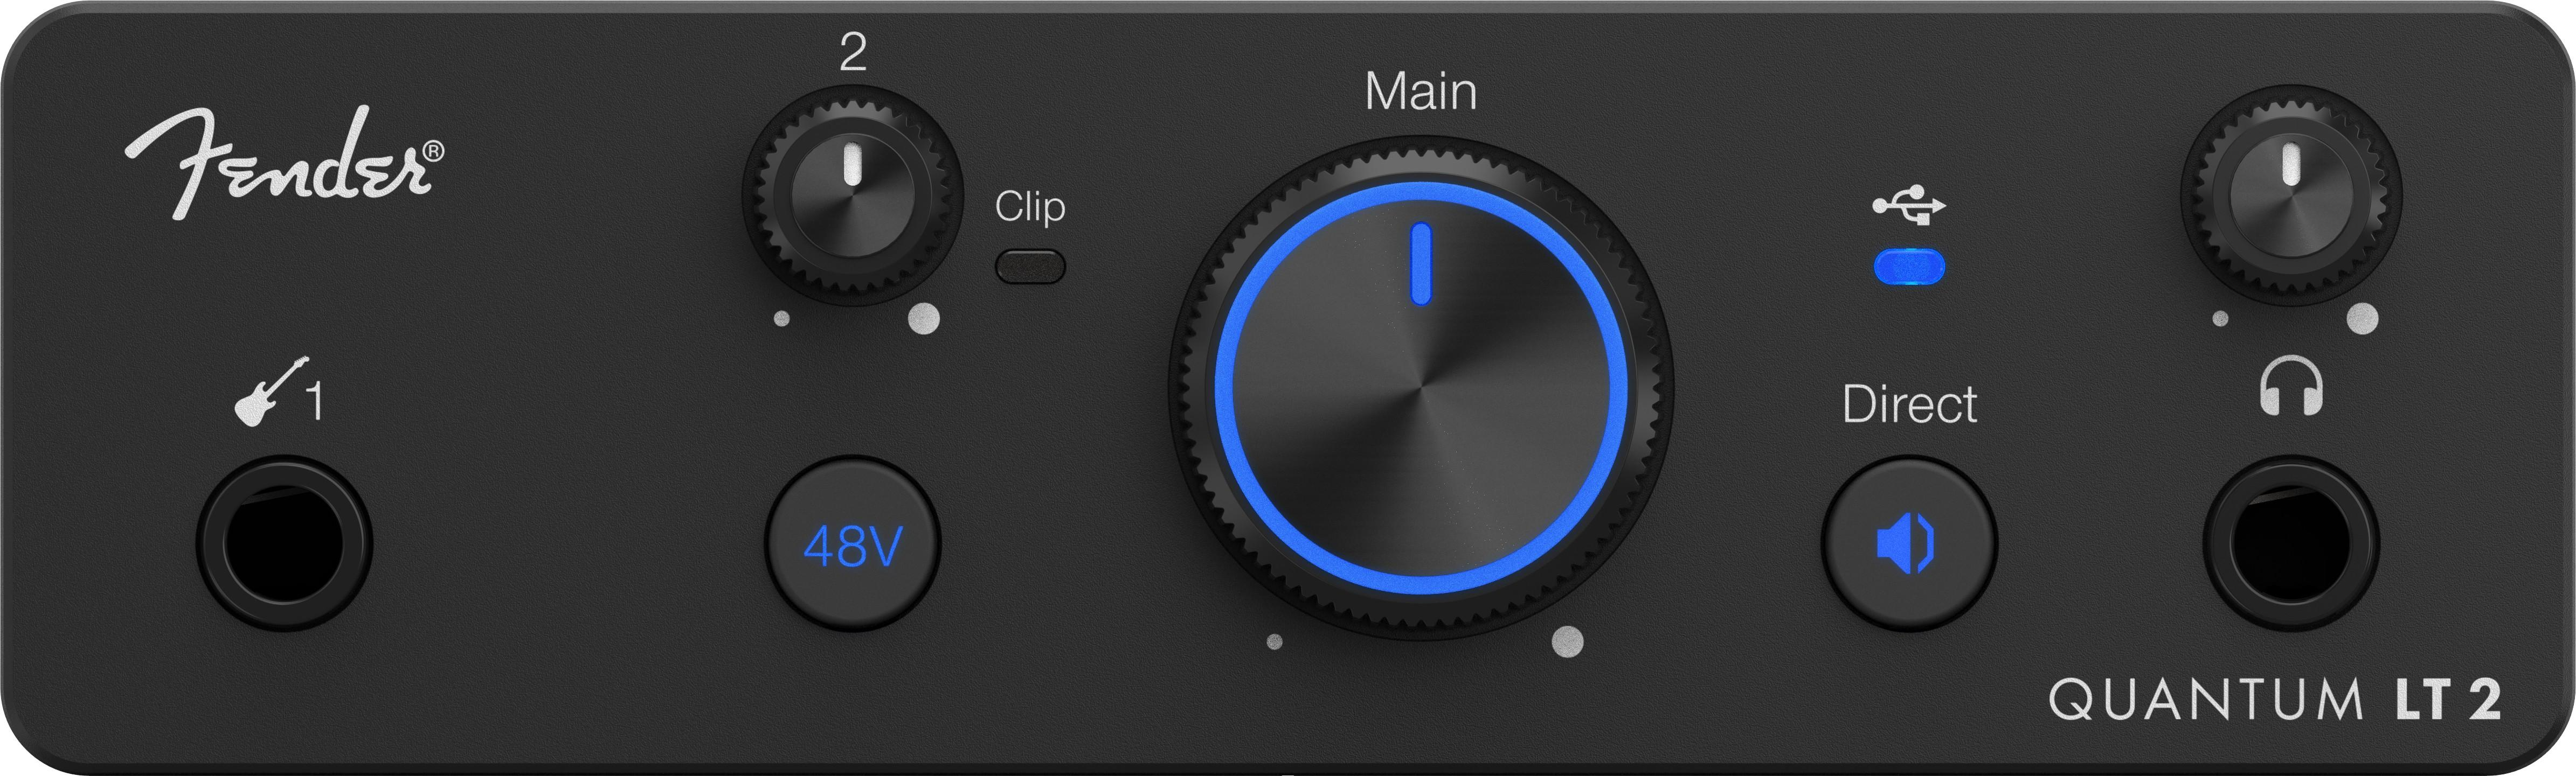The image size is (2576, 776).
Task: Toggle 48V phantom power
Action: point(852,544)
